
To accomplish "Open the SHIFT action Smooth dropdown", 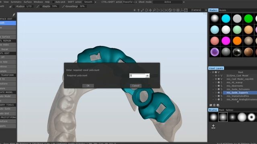I will 90,2.
